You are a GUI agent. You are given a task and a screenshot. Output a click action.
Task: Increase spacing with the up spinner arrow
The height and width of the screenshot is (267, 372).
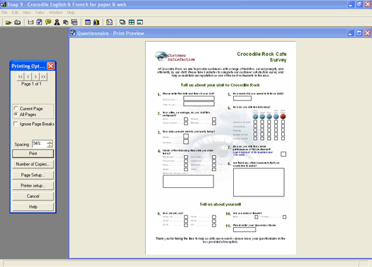pos(50,142)
